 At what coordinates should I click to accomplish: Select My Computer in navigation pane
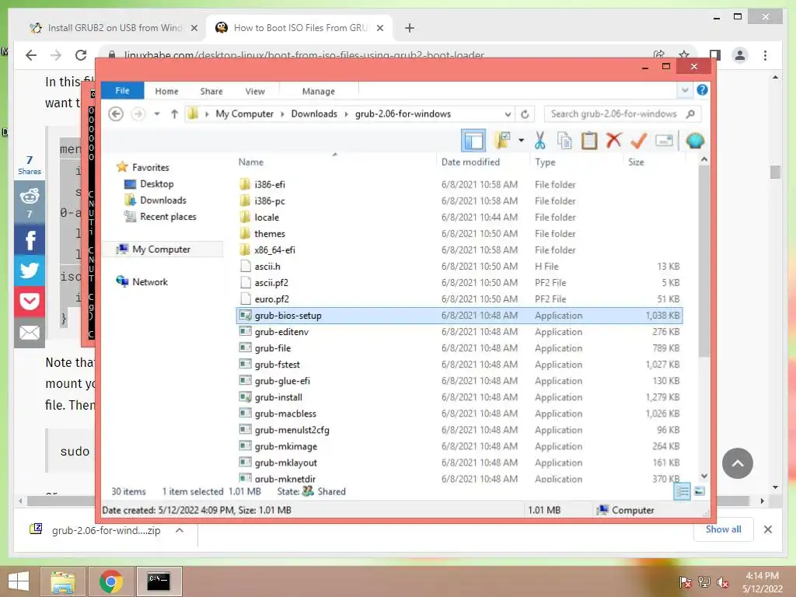pos(161,250)
